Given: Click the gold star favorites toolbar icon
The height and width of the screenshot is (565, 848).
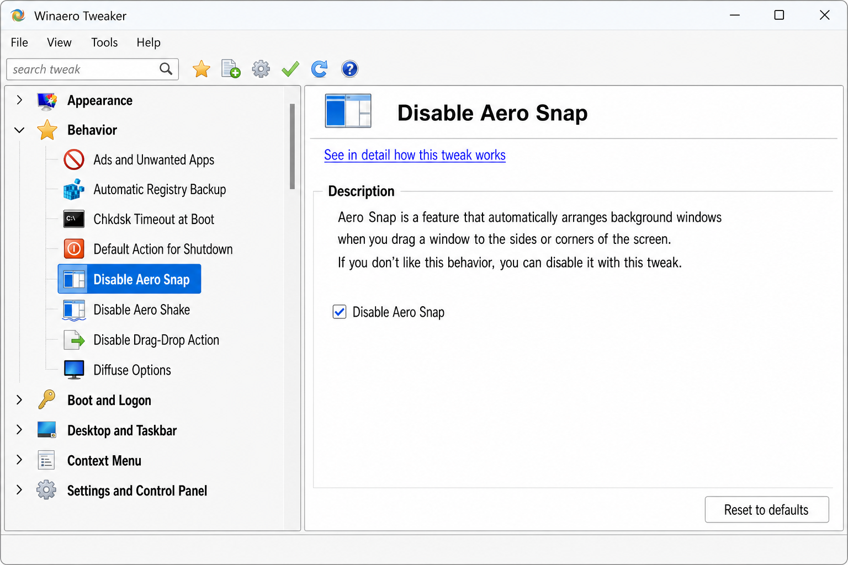Looking at the screenshot, I should point(202,69).
